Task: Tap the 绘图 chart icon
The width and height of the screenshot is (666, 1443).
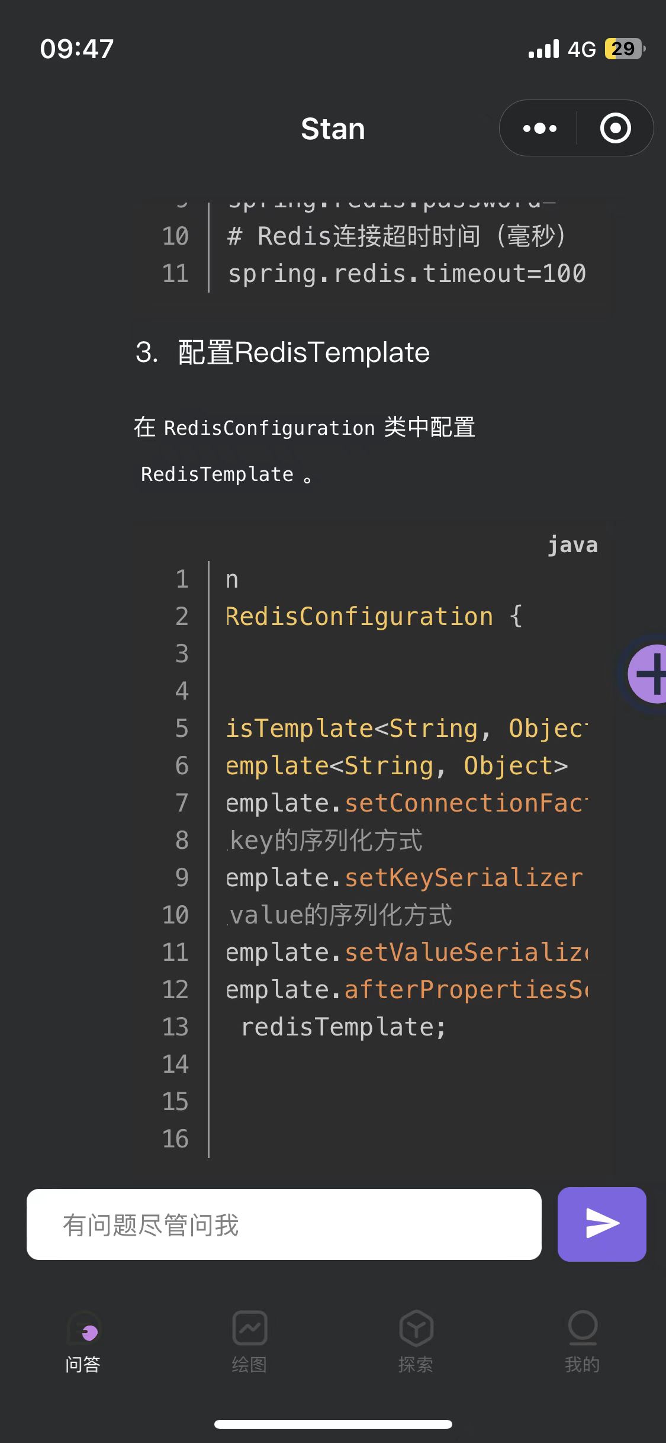Action: pyautogui.click(x=249, y=1328)
